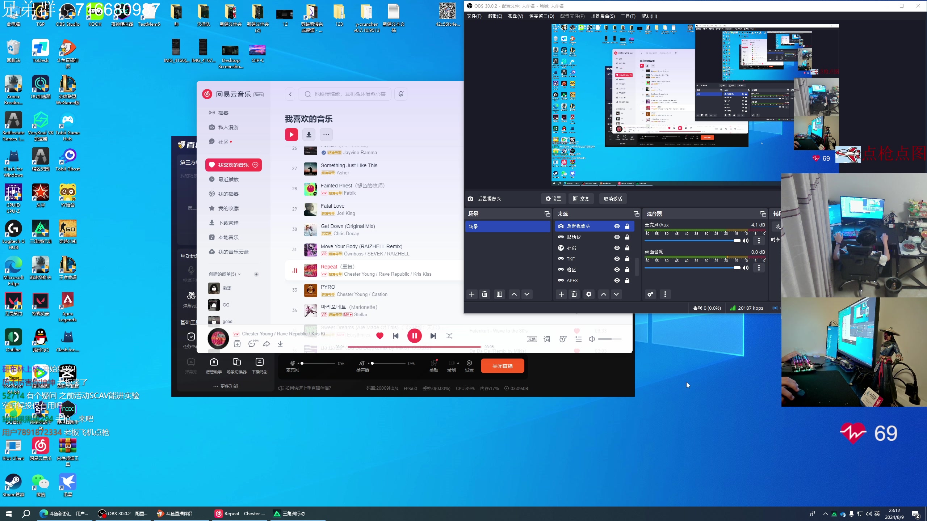This screenshot has height=521, width=927.
Task: Skip to next track in NetEase Music
Action: (x=433, y=336)
